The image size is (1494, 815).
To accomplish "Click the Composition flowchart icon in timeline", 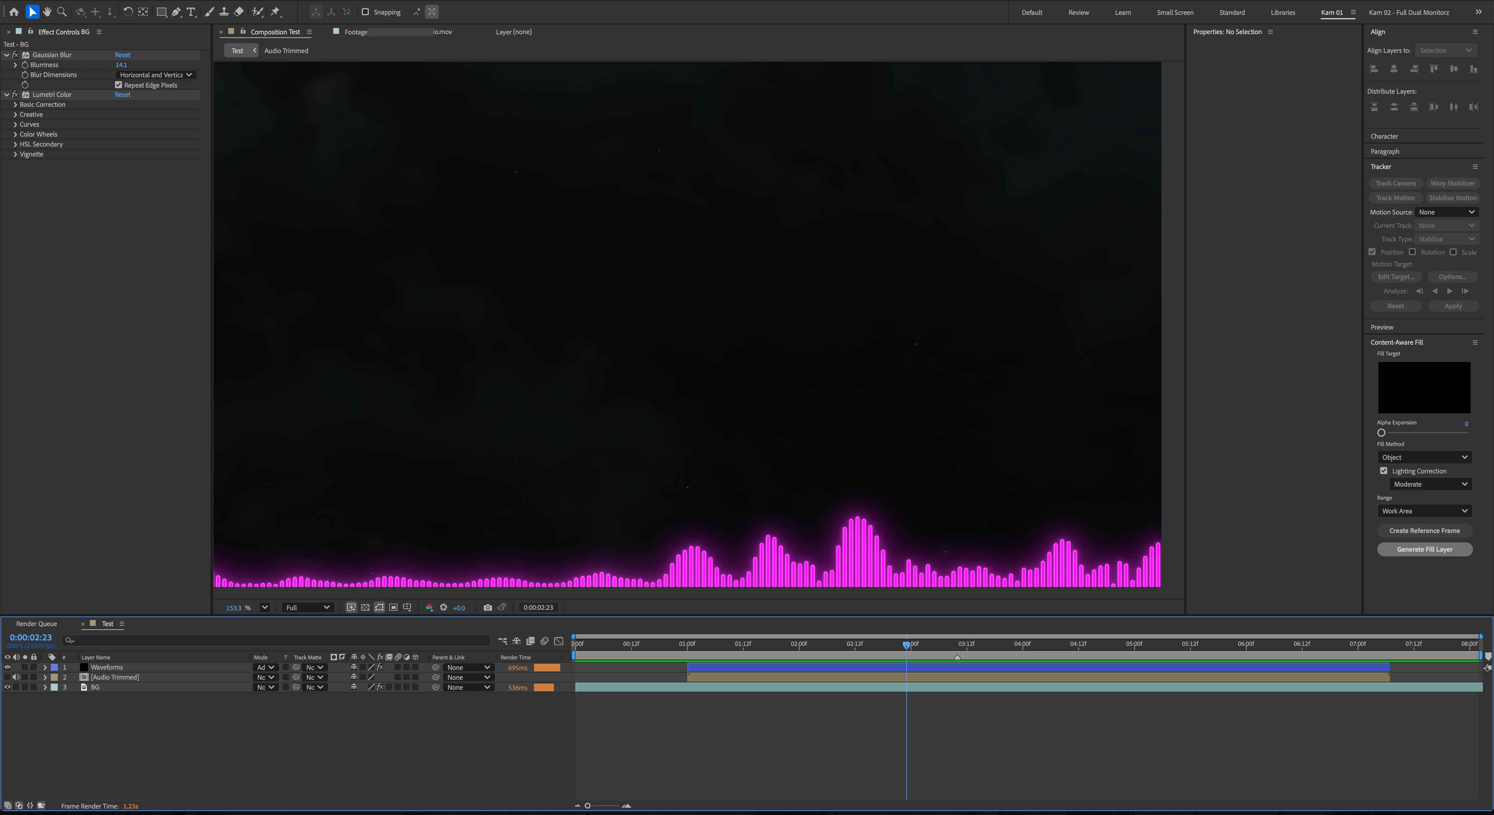I will 502,641.
